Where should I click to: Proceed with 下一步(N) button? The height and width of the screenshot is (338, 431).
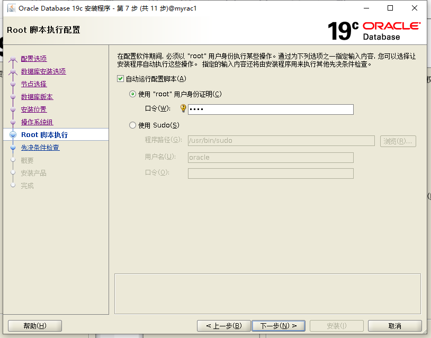pyautogui.click(x=279, y=326)
